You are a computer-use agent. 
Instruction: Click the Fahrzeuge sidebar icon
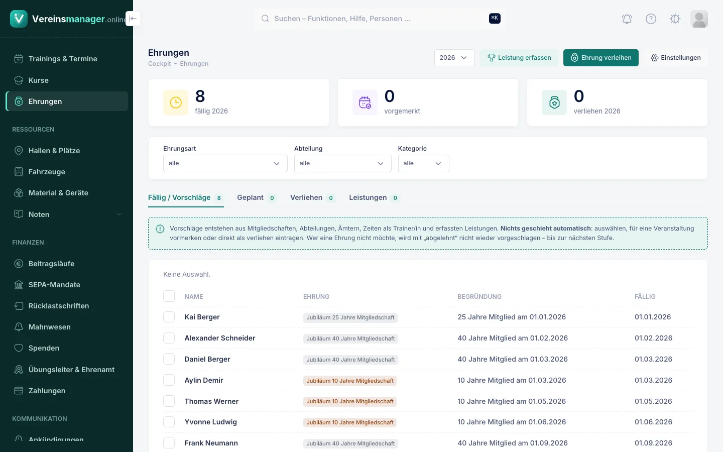tap(19, 172)
